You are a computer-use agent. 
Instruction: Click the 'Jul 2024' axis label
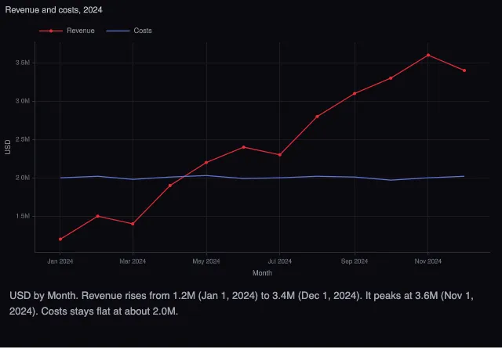[280, 261]
